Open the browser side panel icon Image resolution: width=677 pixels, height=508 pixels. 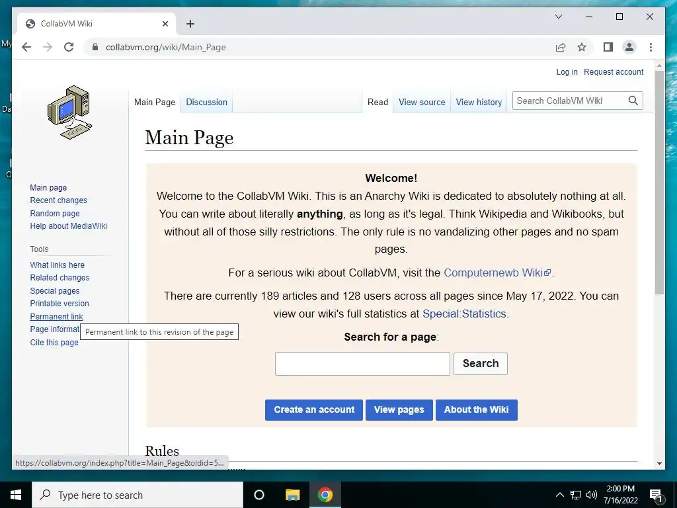click(x=608, y=47)
